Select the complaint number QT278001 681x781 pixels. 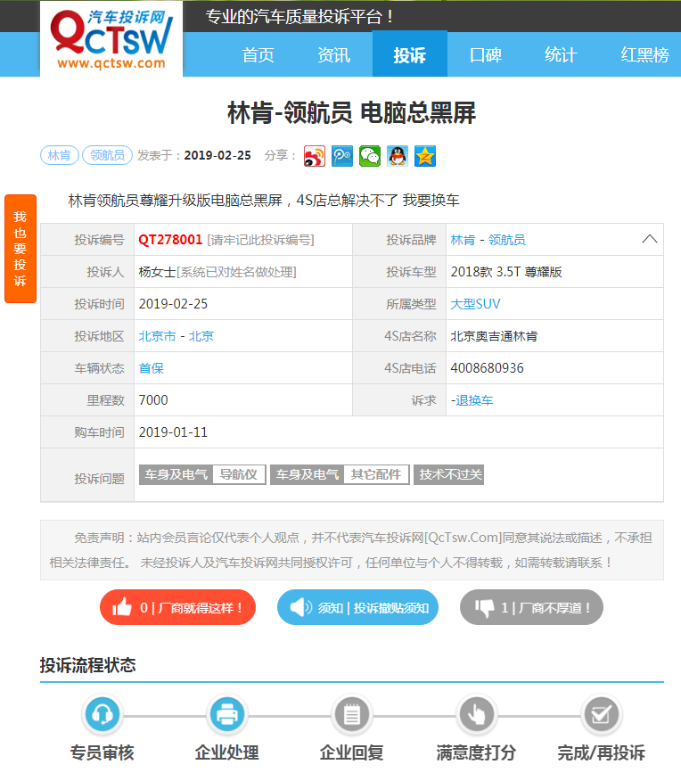170,240
